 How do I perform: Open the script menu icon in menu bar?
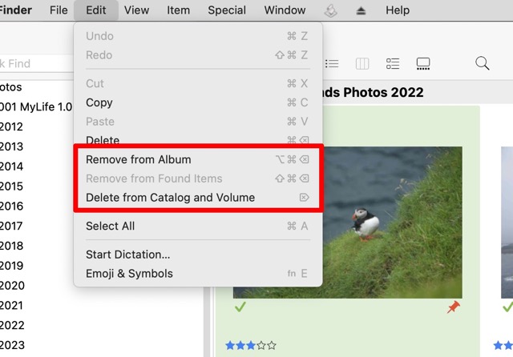coord(331,10)
